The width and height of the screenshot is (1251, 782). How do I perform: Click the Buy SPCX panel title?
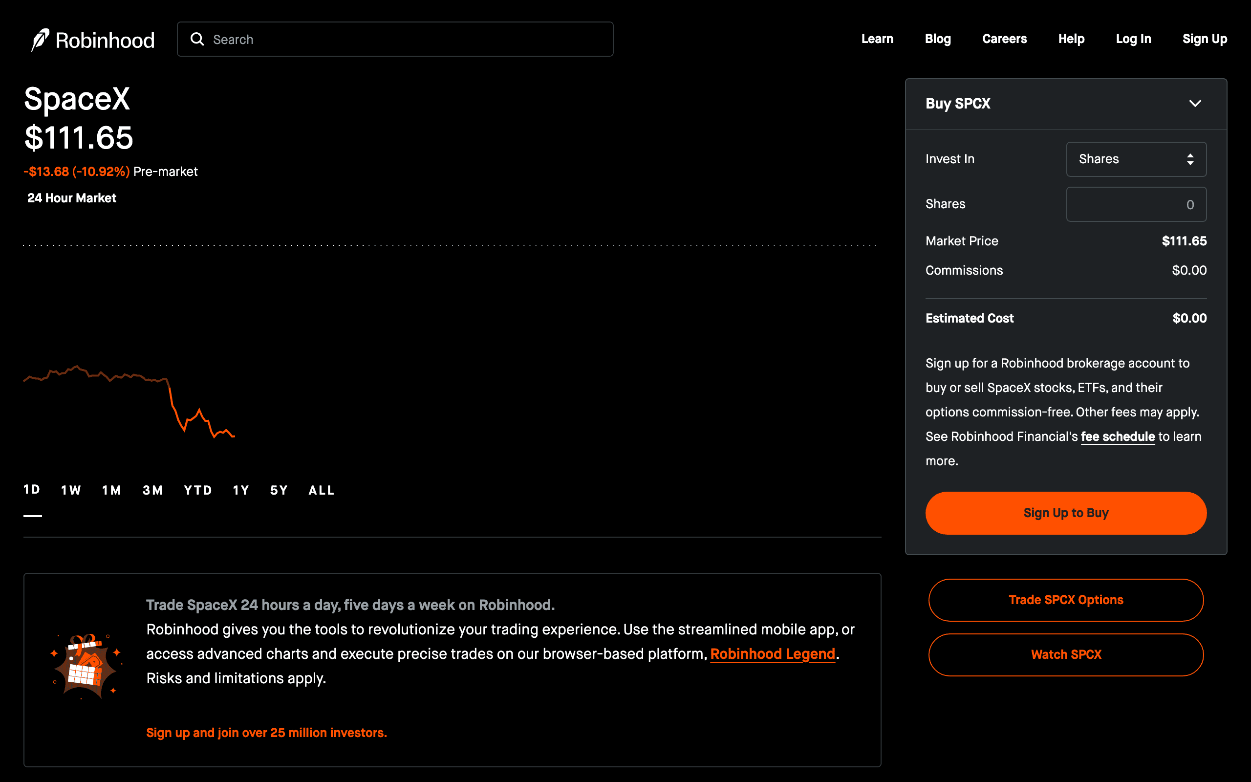pyautogui.click(x=958, y=104)
